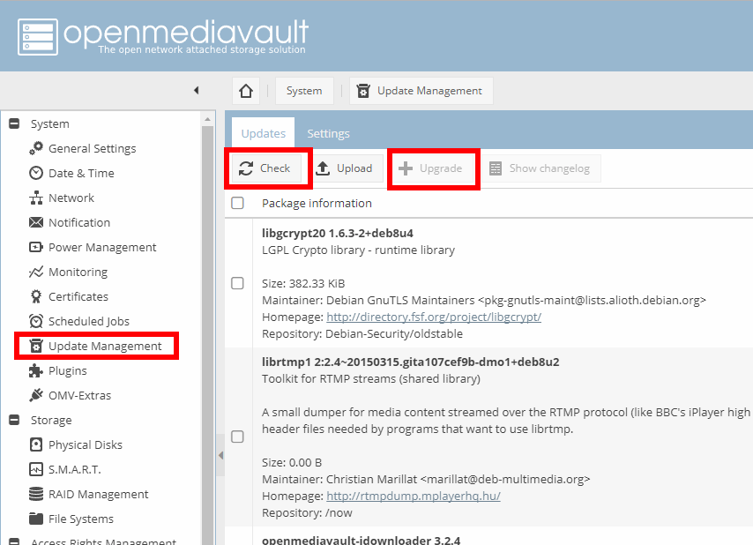Click the RAID Management stack icon

pos(36,494)
